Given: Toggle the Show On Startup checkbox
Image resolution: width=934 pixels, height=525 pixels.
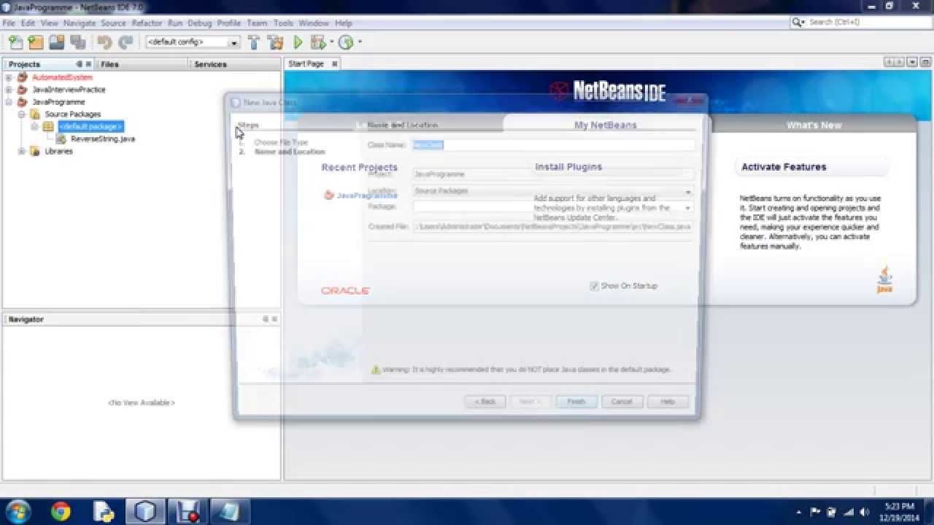Looking at the screenshot, I should pos(594,286).
